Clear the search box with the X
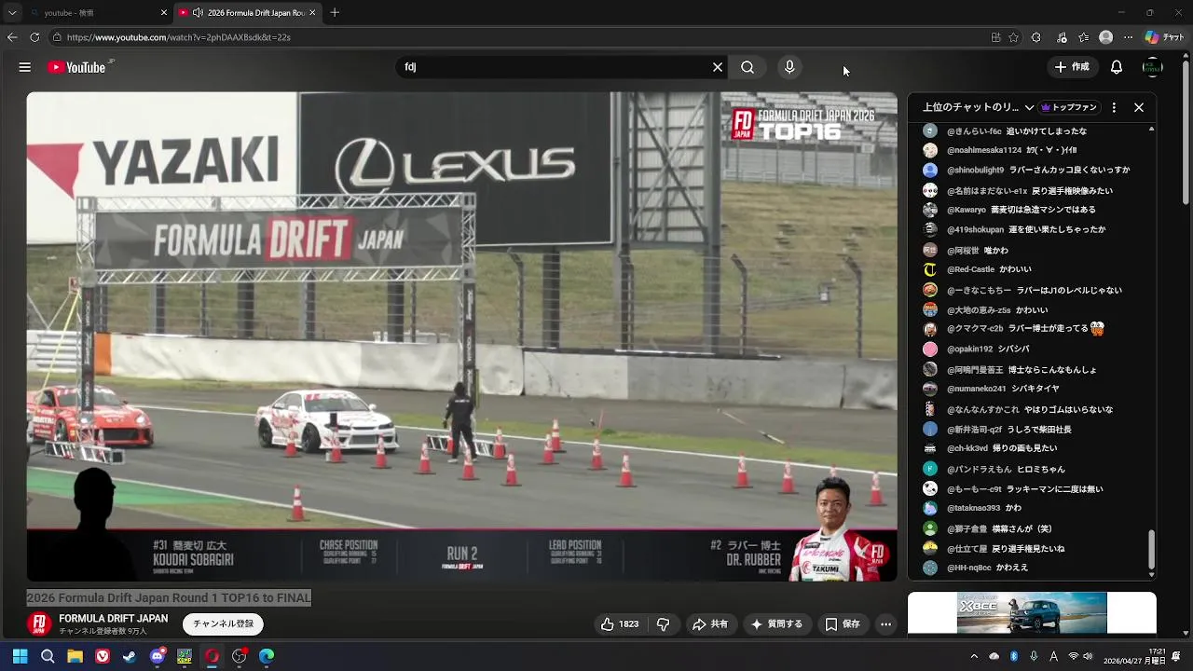This screenshot has width=1193, height=671. pos(718,67)
